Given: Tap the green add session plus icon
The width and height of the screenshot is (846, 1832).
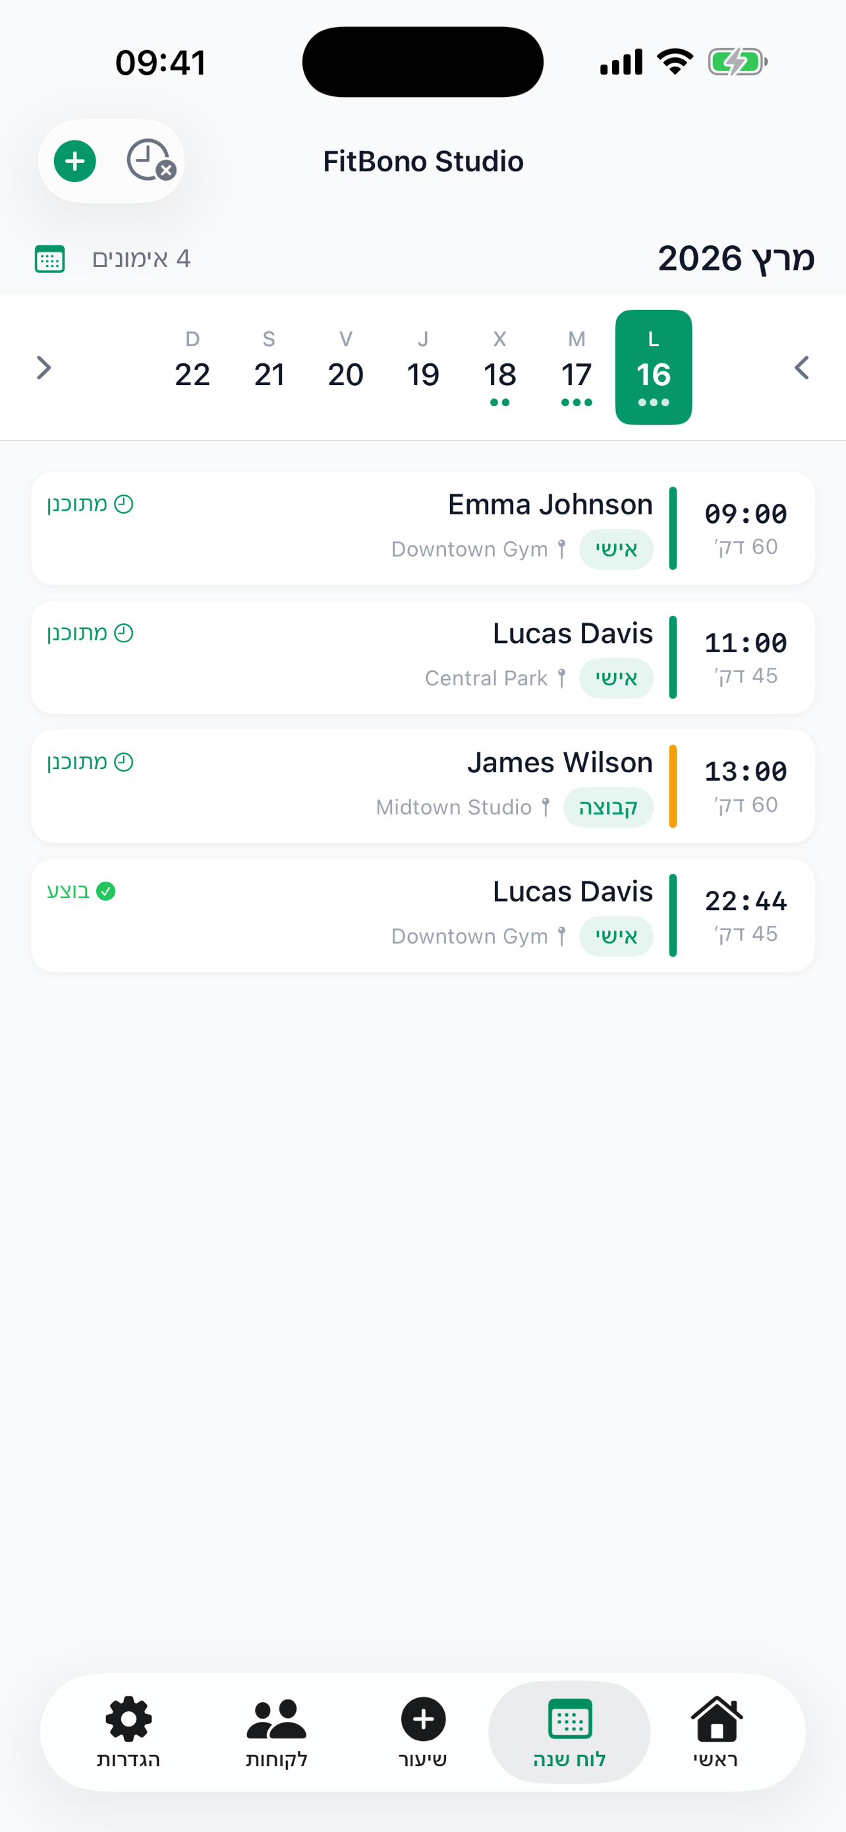Looking at the screenshot, I should pyautogui.click(x=74, y=162).
